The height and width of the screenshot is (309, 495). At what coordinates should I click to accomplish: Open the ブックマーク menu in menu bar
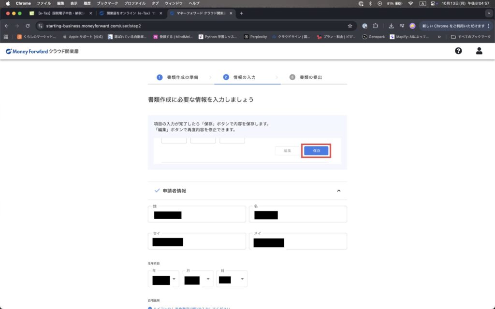click(107, 3)
